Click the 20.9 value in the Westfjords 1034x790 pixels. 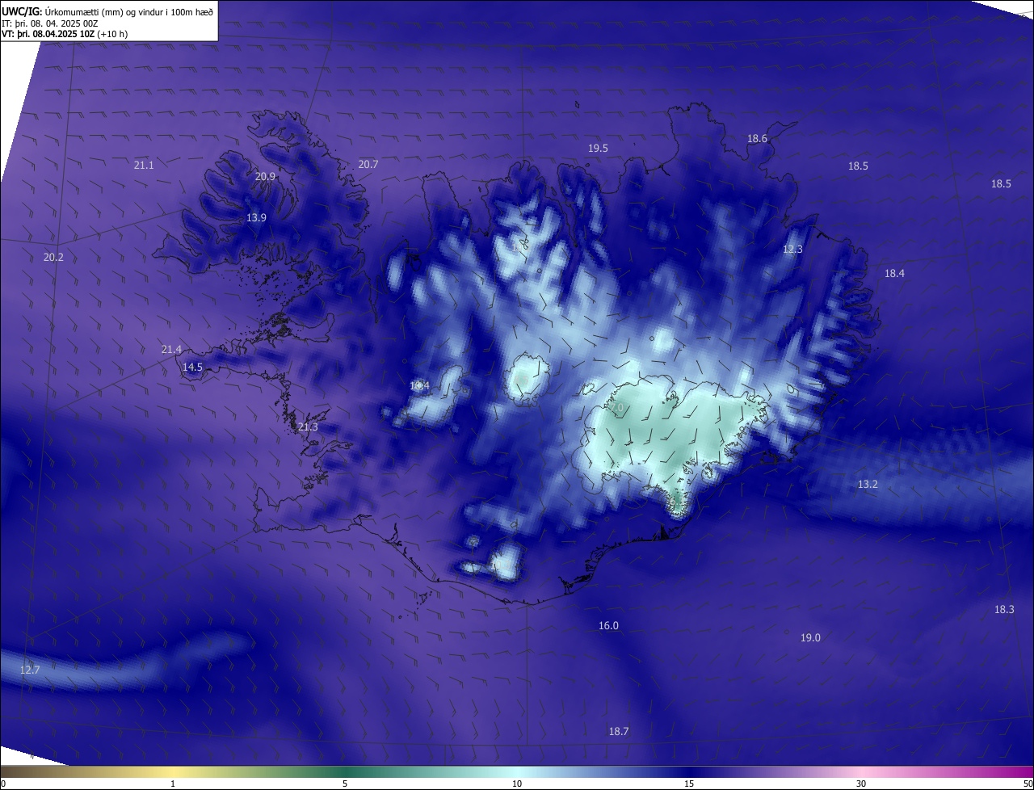pyautogui.click(x=265, y=176)
